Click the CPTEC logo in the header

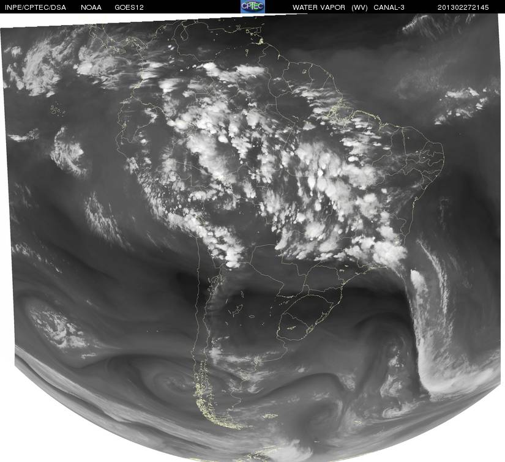253,7
